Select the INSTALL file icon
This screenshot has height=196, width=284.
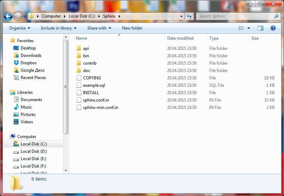click(x=79, y=93)
